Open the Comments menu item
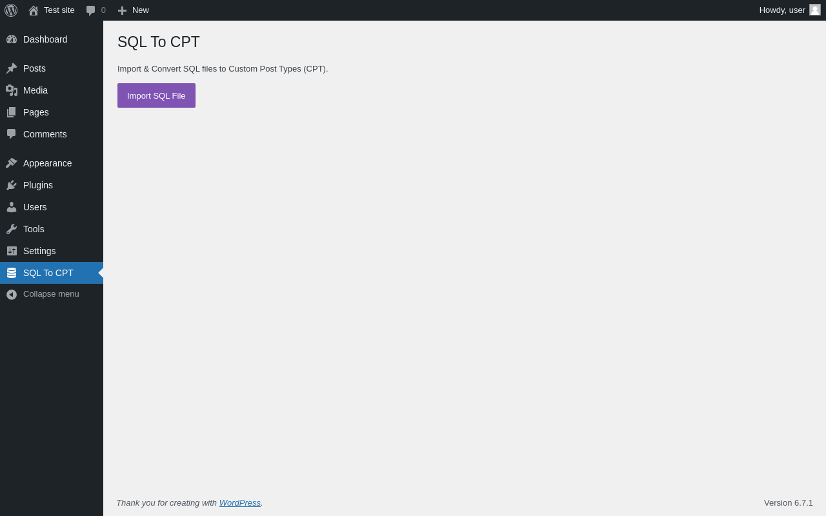The width and height of the screenshot is (826, 516). coord(52,134)
